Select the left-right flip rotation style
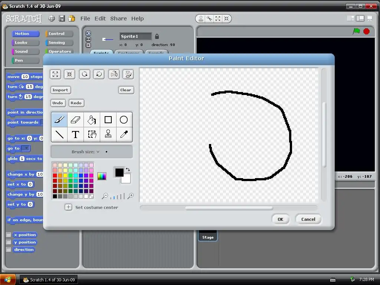Image resolution: width=380 pixels, height=285 pixels. (x=88, y=39)
